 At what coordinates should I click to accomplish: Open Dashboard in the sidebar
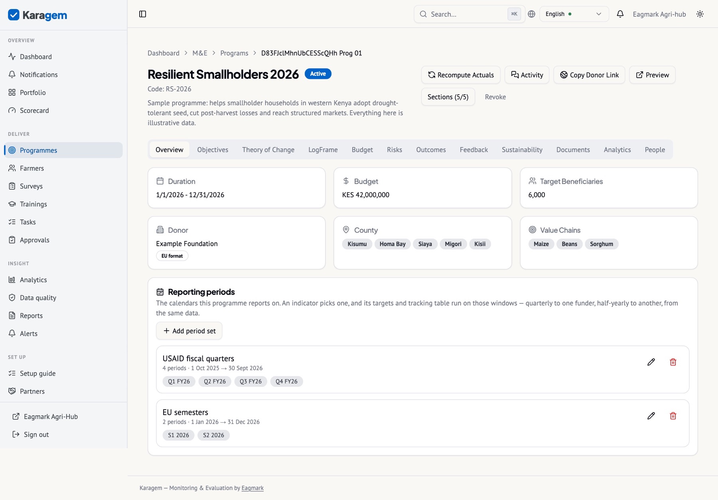click(63, 57)
